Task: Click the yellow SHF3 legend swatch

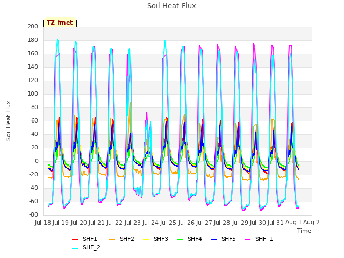Action: pyautogui.click(x=146, y=240)
